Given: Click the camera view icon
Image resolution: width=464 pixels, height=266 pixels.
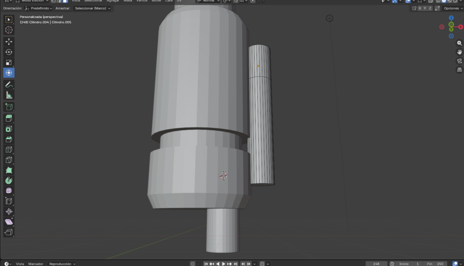Looking at the screenshot, I should pos(459,61).
